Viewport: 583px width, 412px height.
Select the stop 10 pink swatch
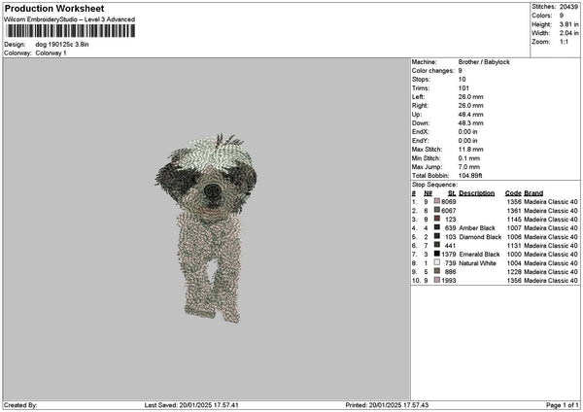pos(437,280)
